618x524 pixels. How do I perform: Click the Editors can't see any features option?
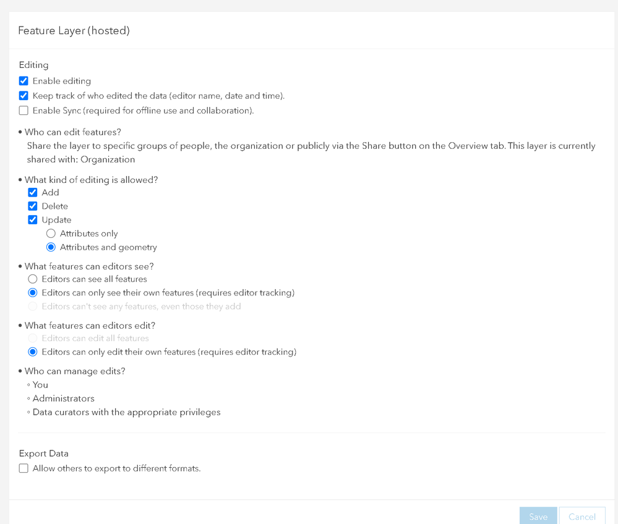tap(33, 306)
